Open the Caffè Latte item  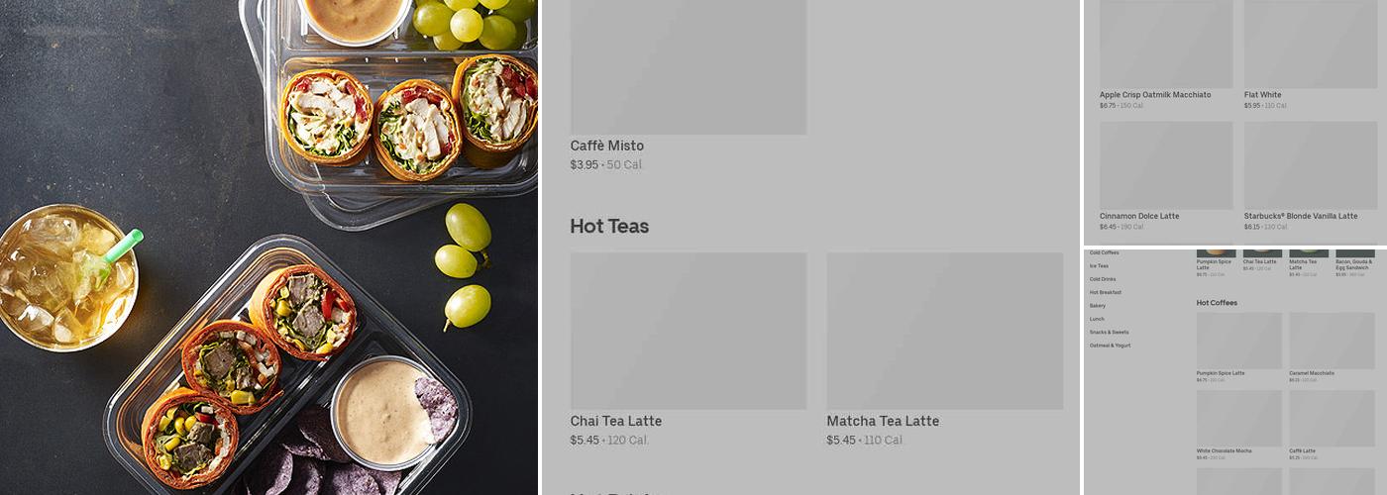[x=1302, y=450]
